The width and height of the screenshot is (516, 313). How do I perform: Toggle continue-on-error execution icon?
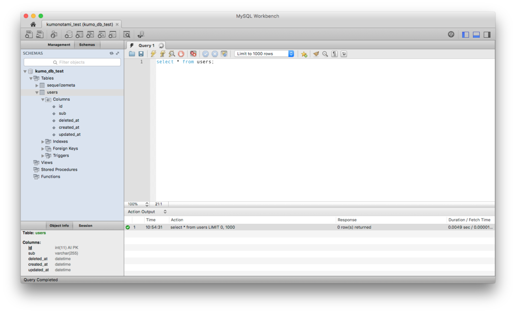click(193, 53)
